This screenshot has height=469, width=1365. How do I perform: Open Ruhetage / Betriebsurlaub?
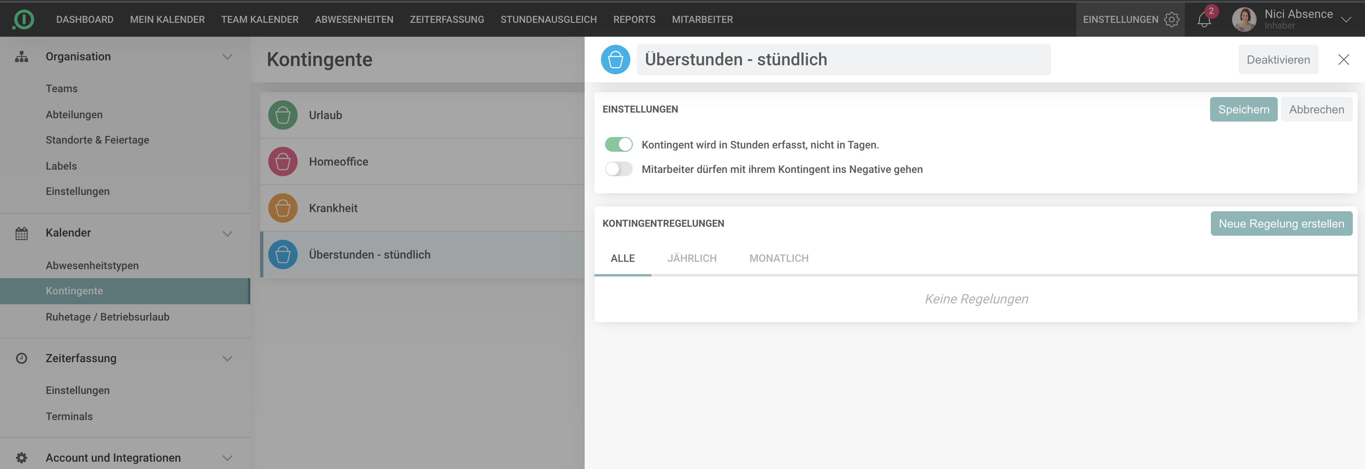click(108, 317)
